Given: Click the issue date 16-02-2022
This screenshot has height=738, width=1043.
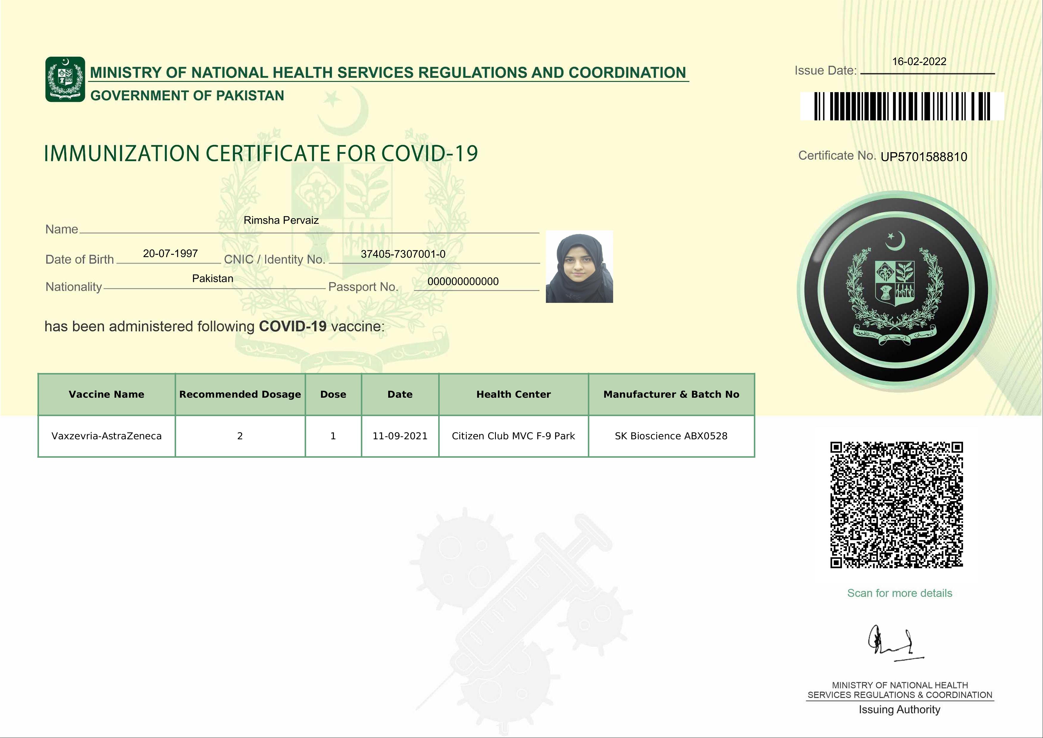Looking at the screenshot, I should [919, 62].
